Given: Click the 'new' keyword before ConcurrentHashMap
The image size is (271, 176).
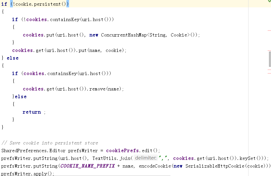Looking at the screenshot, I should pos(94,35).
